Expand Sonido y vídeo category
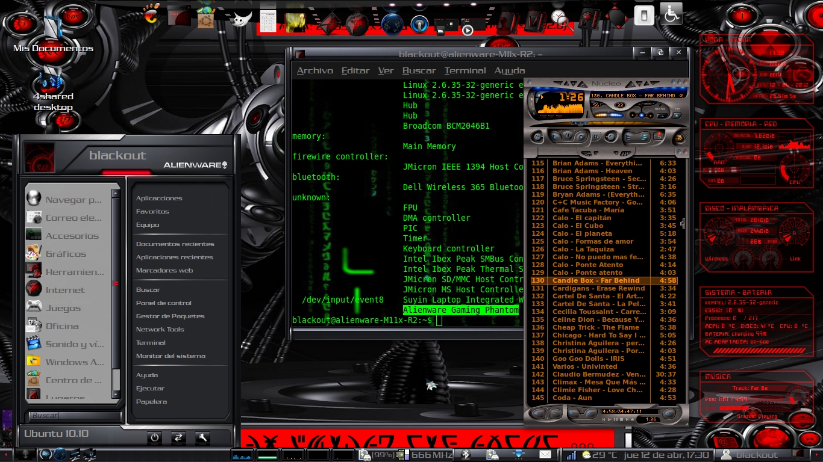 tap(67, 344)
